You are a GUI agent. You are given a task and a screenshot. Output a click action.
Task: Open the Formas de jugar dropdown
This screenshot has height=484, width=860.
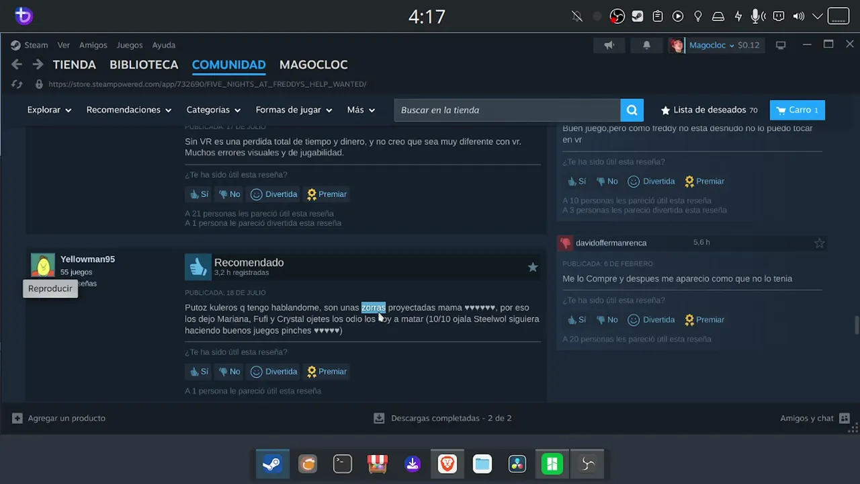point(294,110)
